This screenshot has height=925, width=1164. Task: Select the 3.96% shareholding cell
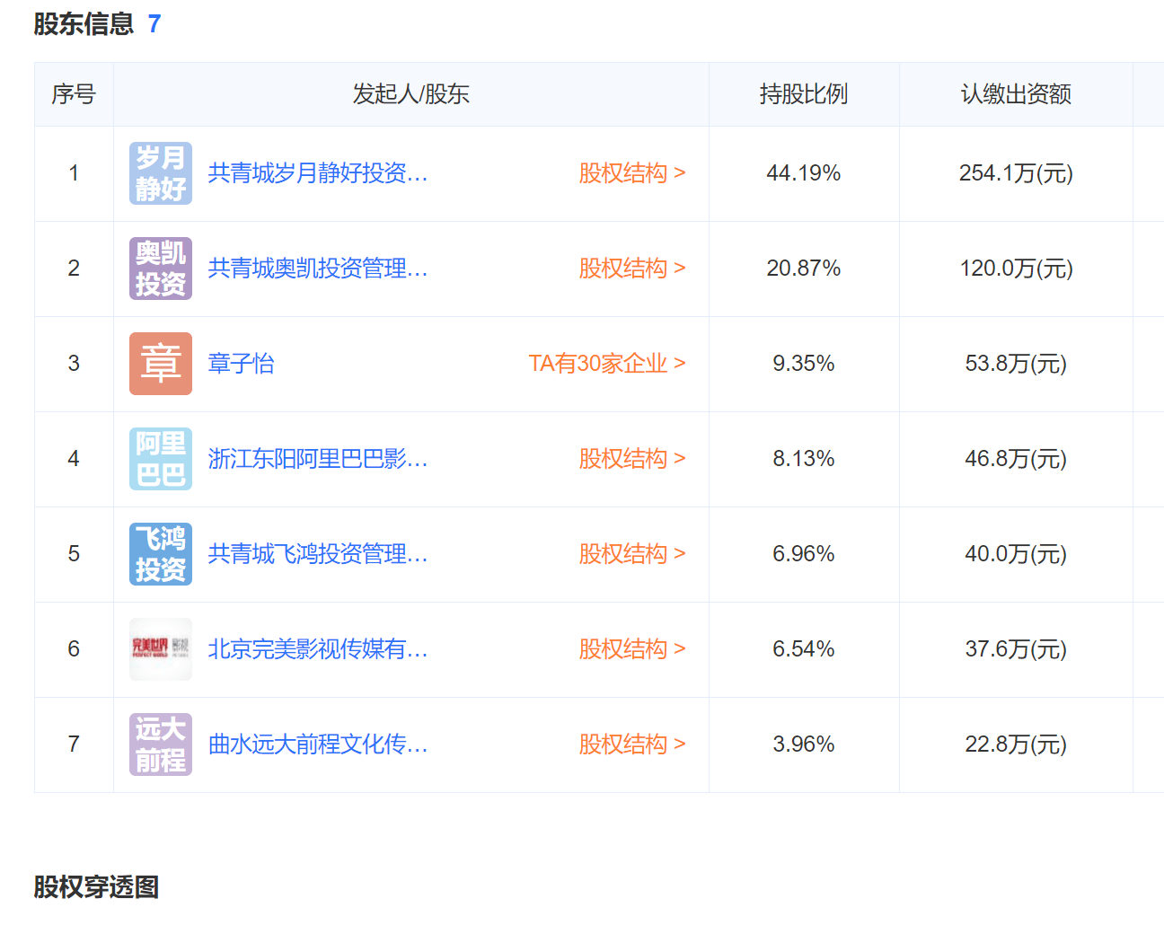click(804, 744)
